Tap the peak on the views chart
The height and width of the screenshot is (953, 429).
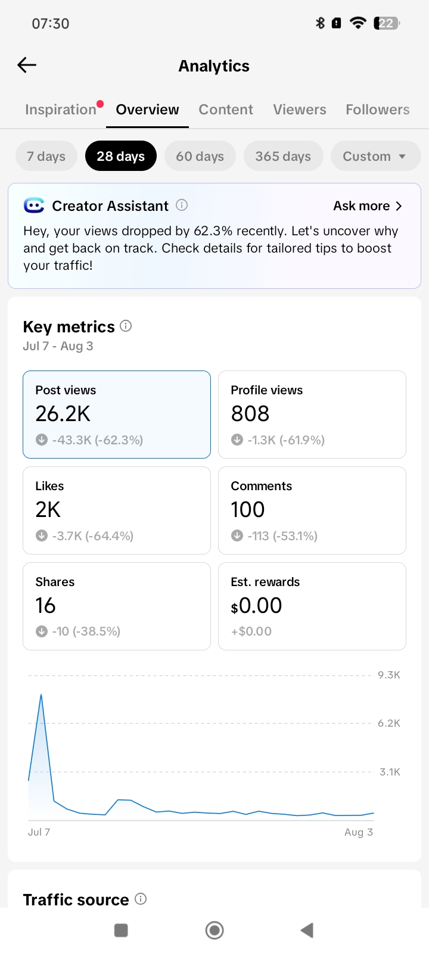(41, 694)
